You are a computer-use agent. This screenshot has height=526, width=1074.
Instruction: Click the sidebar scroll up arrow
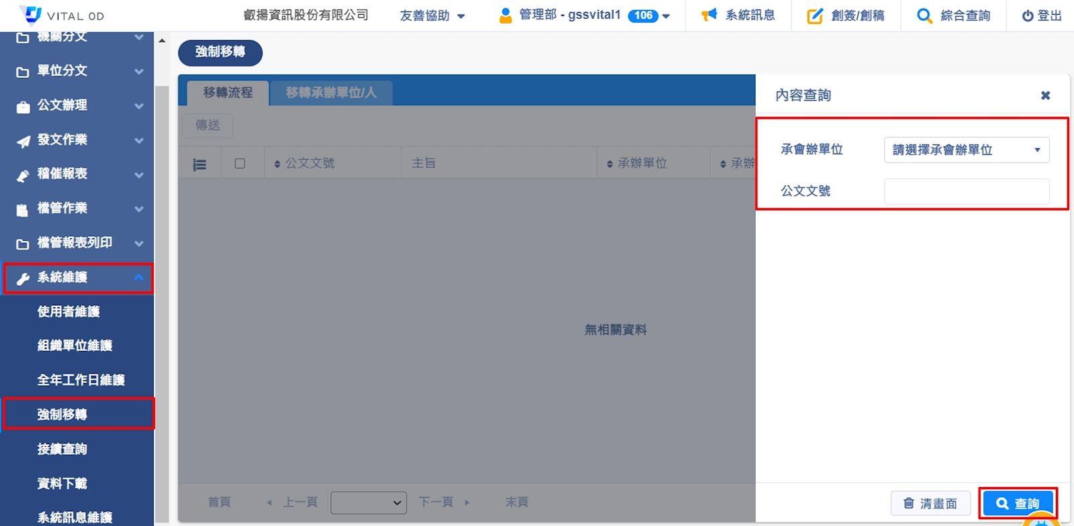pos(162,41)
